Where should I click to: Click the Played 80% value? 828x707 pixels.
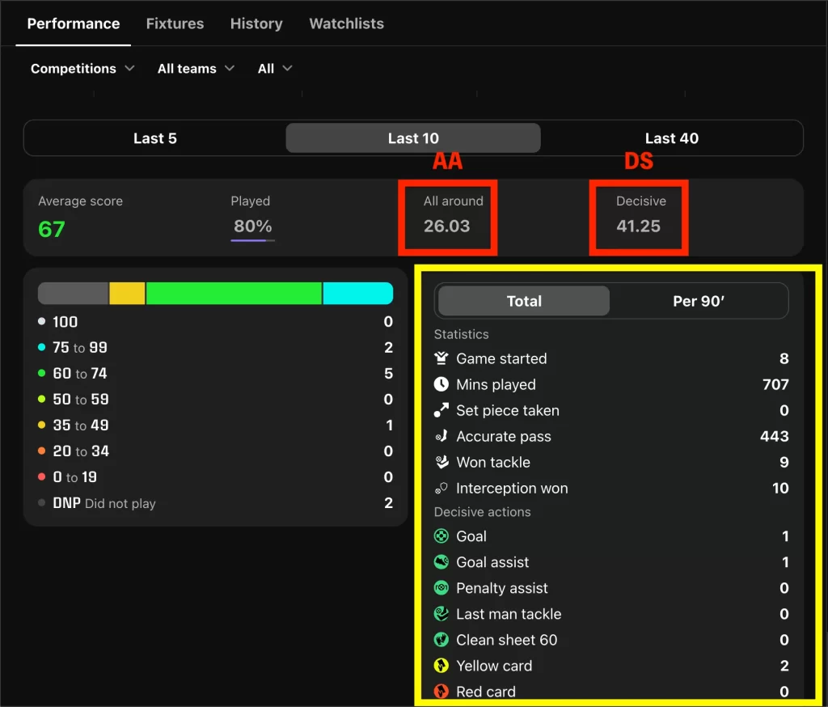(252, 226)
